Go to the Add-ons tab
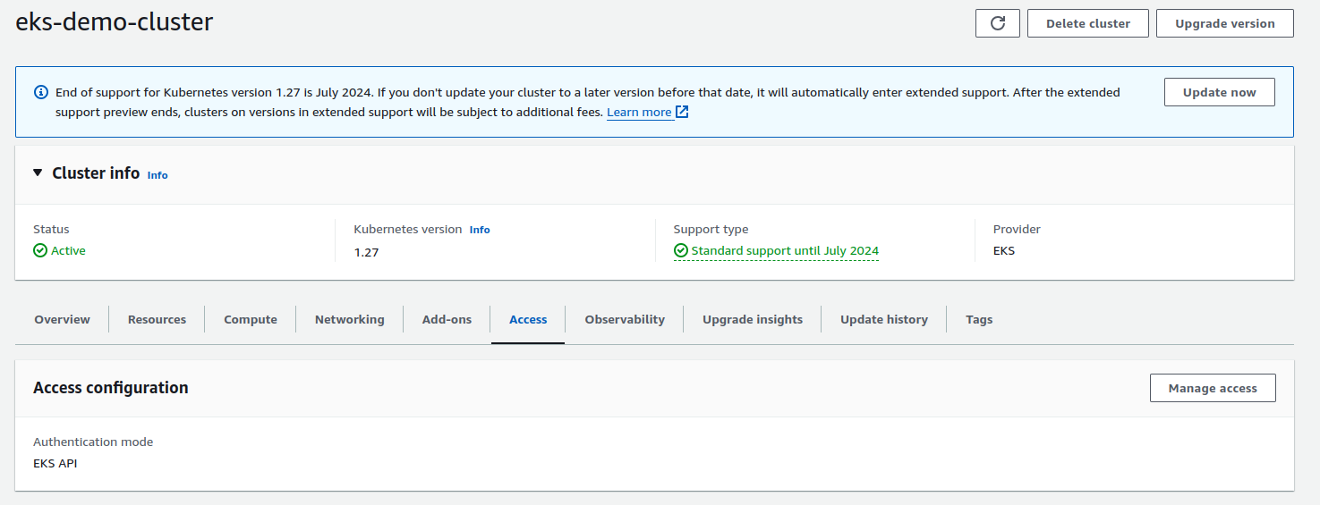The height and width of the screenshot is (505, 1320). coord(447,319)
